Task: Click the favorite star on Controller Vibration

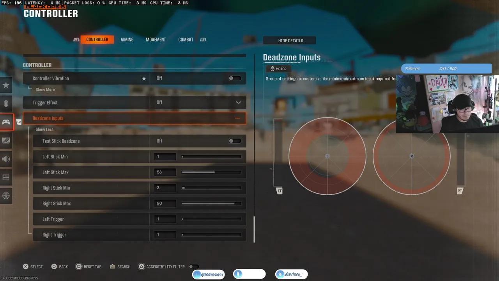Action: click(144, 78)
